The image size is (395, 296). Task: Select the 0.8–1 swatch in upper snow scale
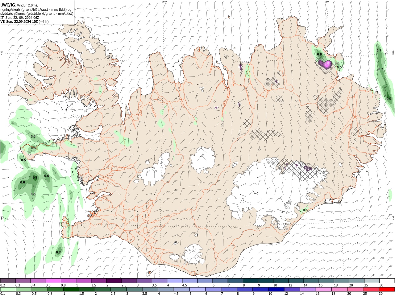coord(68,281)
